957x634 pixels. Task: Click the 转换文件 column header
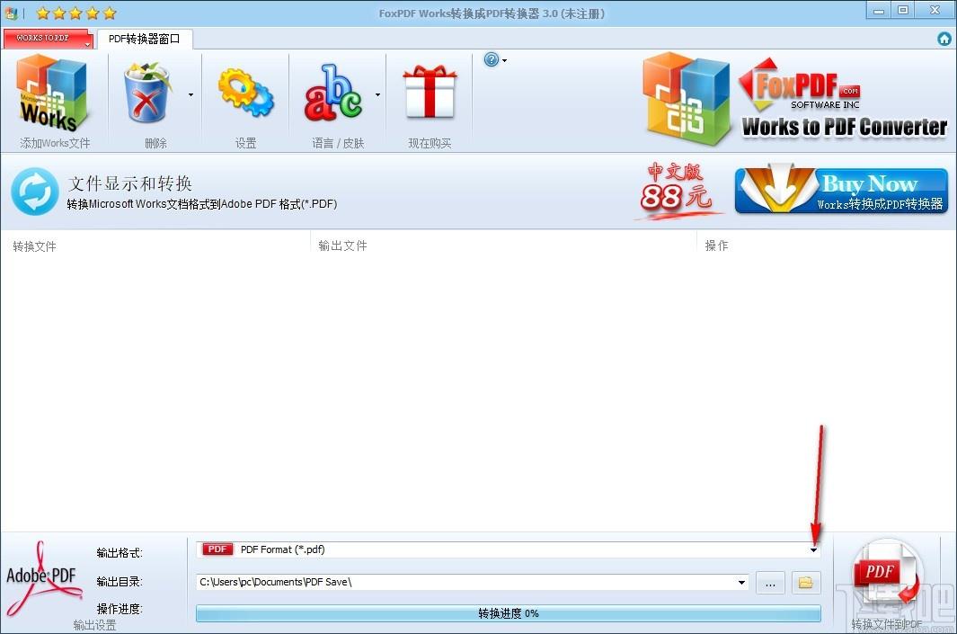coord(34,246)
